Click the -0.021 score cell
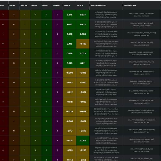Viewport: 161px width, 161px height. point(69,102)
